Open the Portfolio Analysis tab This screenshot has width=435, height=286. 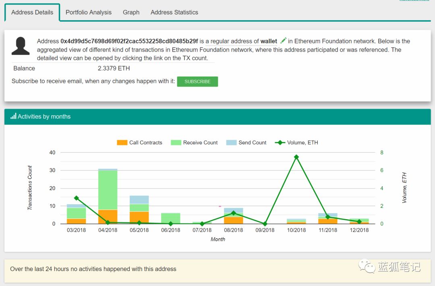[x=89, y=12]
